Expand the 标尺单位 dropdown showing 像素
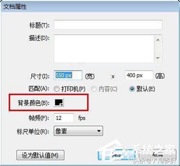The width and height of the screenshot is (180, 166). pyautogui.click(x=78, y=131)
